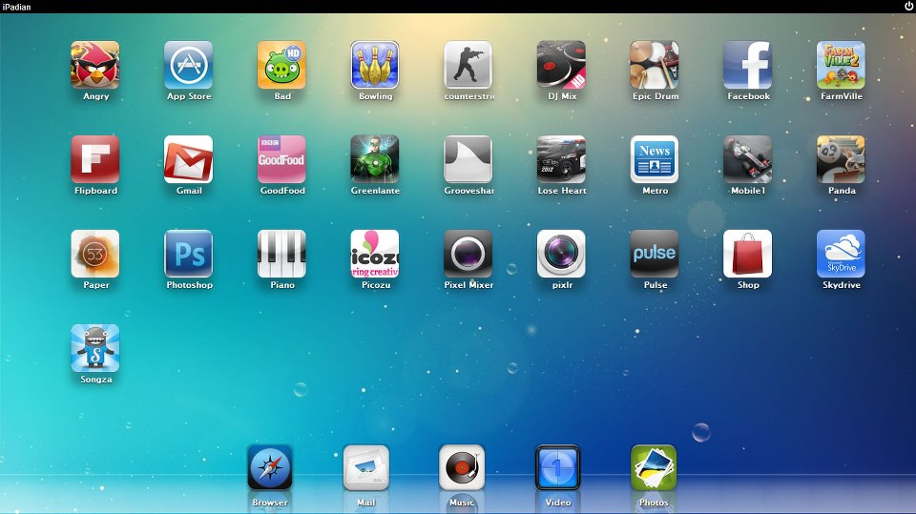Open the Facebook app

(748, 65)
